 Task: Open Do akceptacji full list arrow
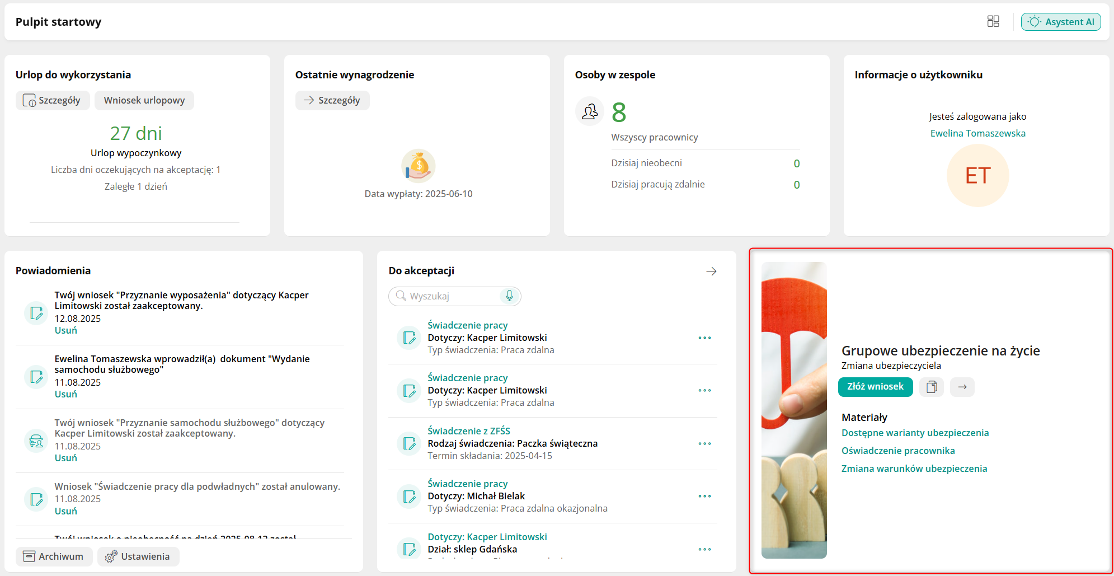[711, 271]
